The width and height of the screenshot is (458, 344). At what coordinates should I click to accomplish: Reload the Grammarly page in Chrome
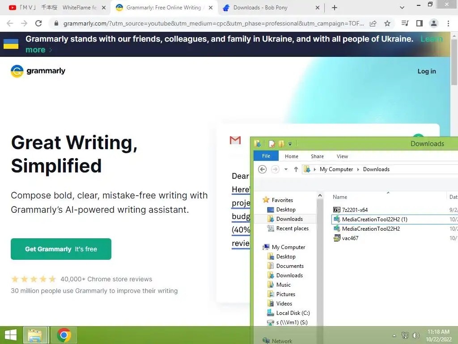(38, 23)
